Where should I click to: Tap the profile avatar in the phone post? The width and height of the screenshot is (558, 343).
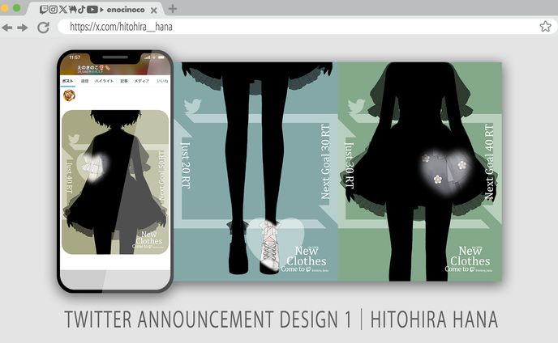pos(70,95)
